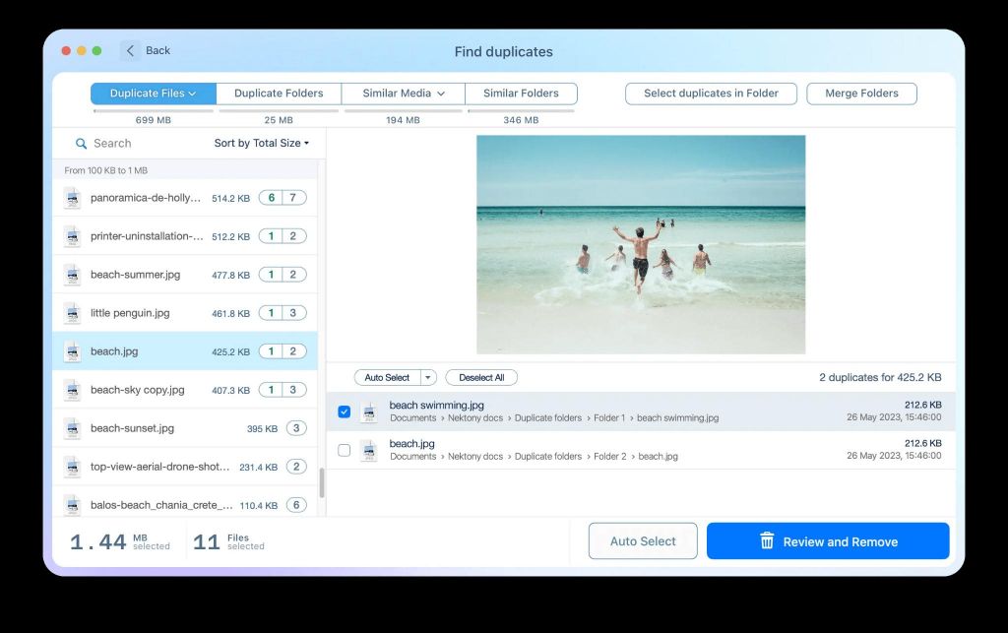
Task: Click the Merge Folders button
Action: 861,94
